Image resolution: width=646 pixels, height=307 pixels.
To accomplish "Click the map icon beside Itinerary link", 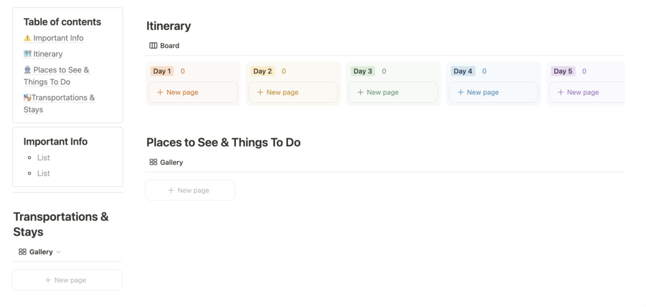I will pos(27,54).
